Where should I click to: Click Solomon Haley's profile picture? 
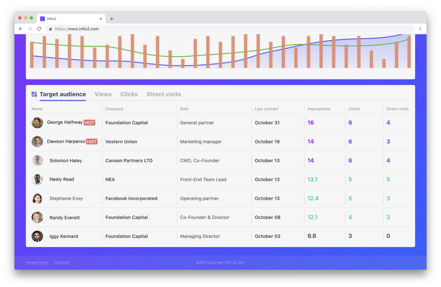(x=37, y=160)
